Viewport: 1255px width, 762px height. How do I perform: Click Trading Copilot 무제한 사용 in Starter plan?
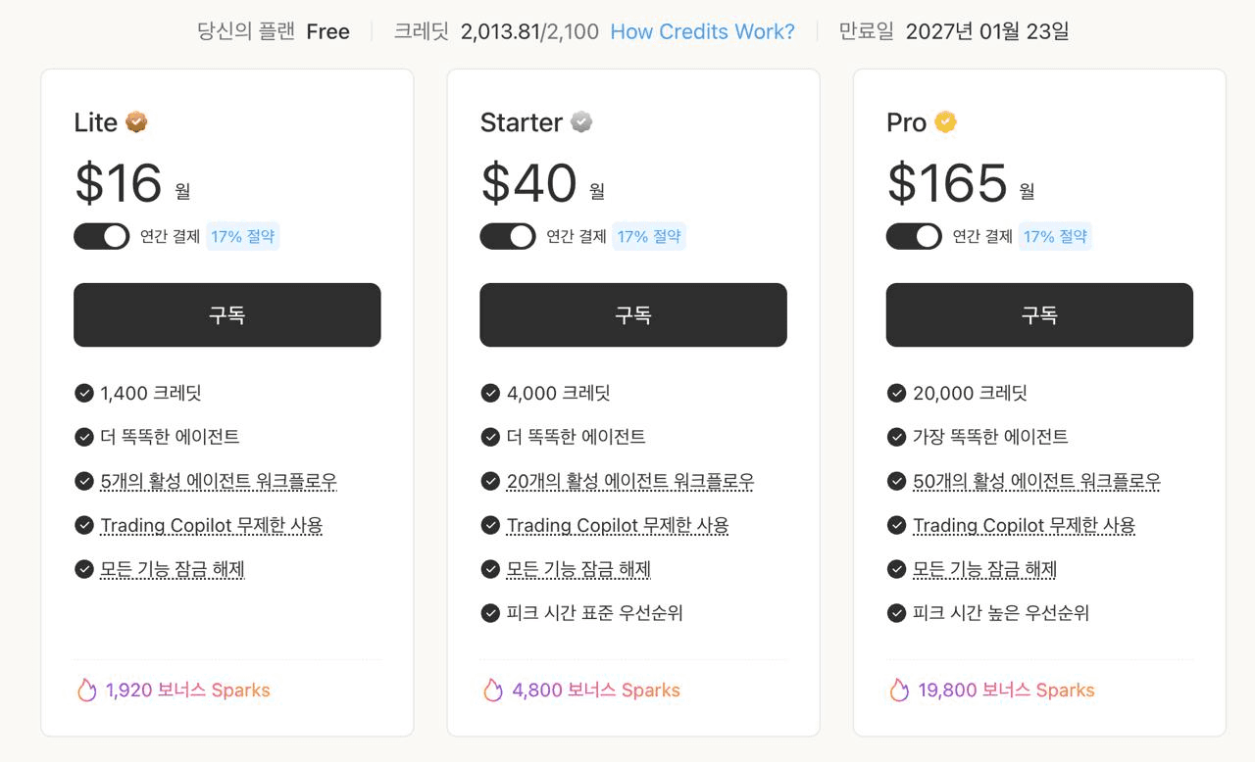(x=618, y=525)
